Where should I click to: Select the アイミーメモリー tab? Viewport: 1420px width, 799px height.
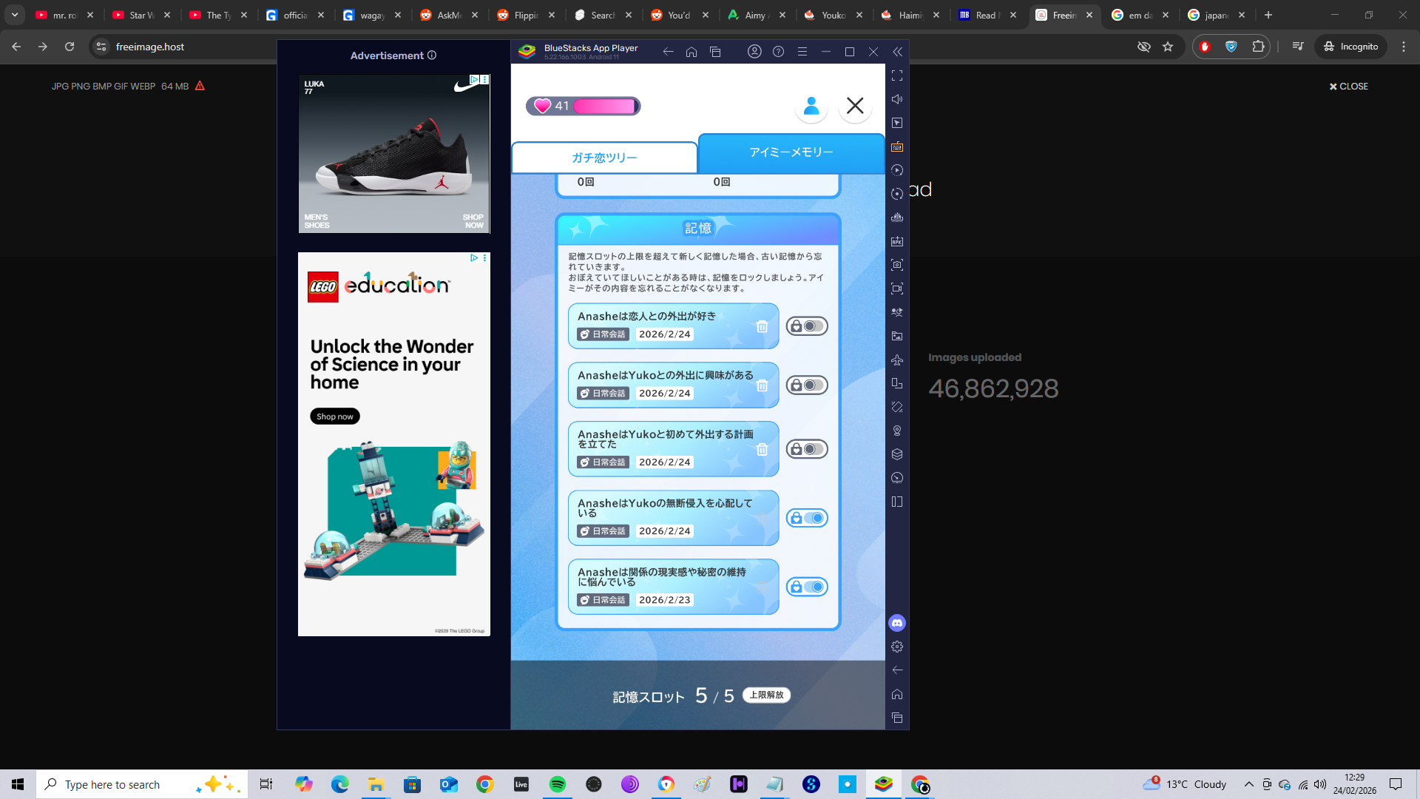[791, 152]
